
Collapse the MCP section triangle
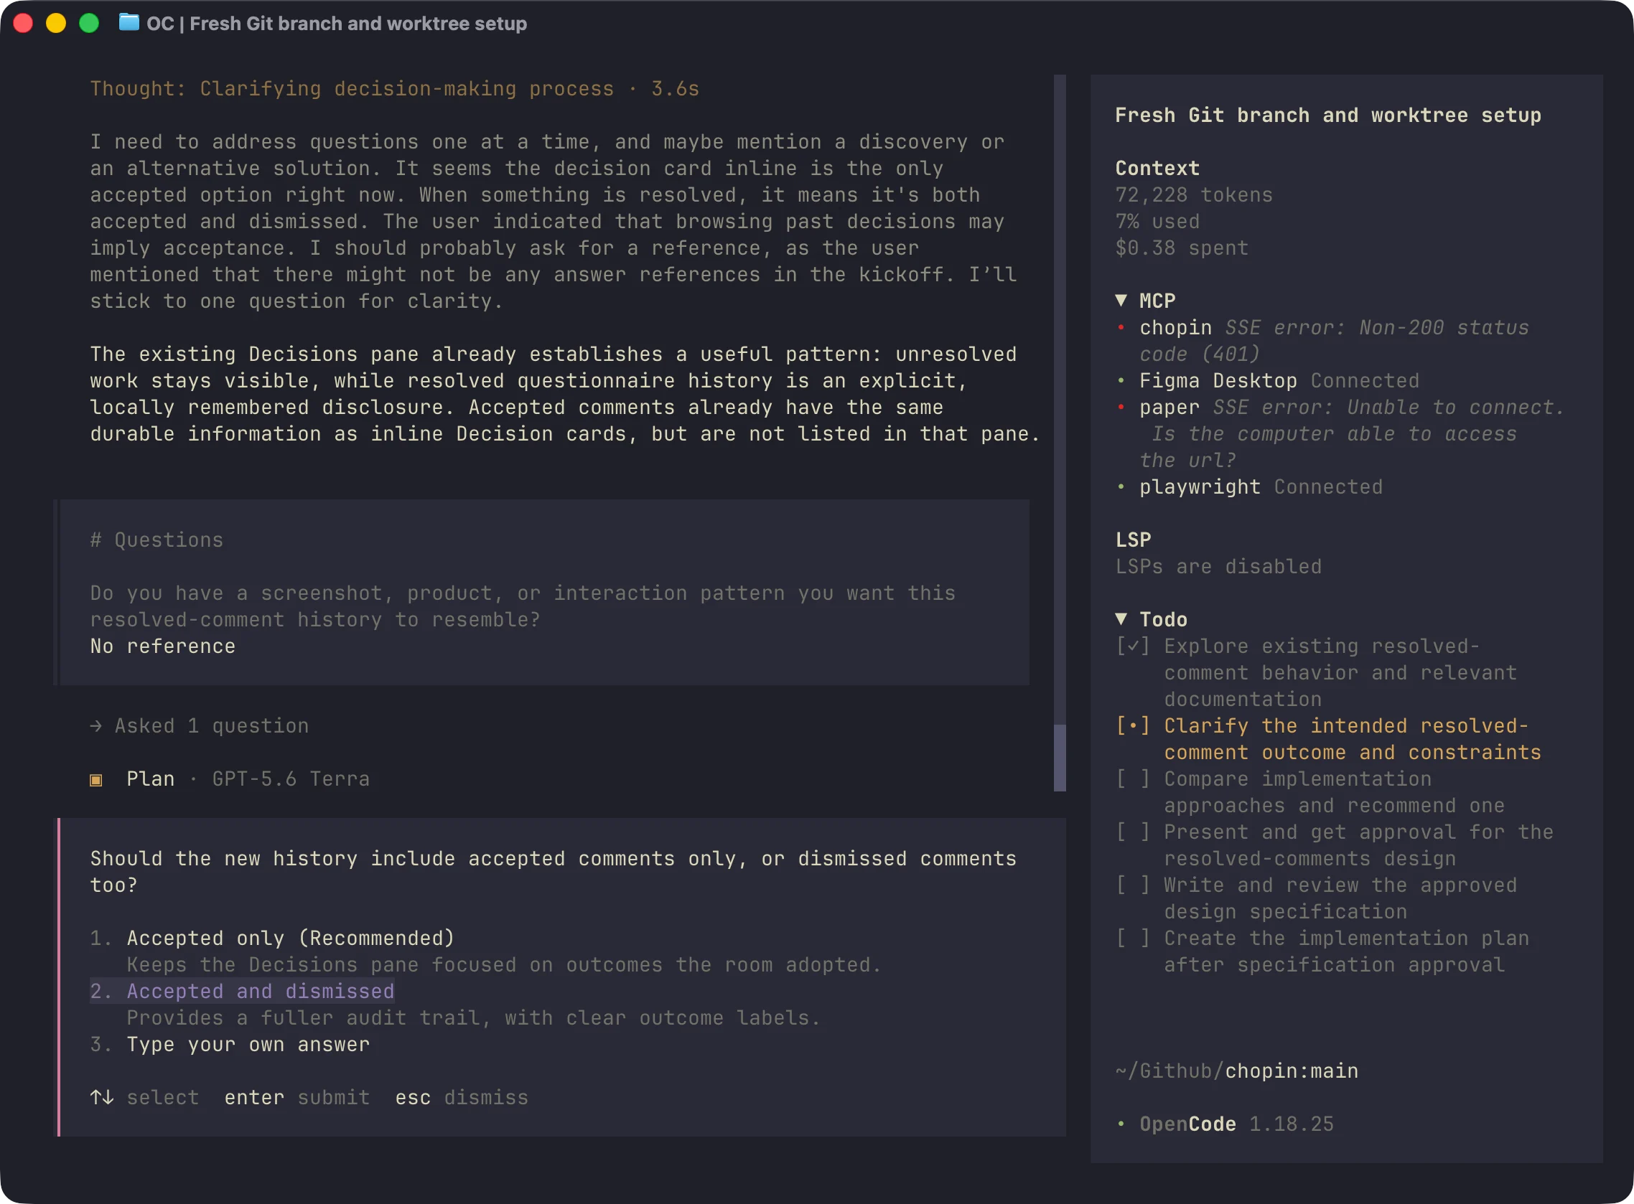pyautogui.click(x=1121, y=300)
